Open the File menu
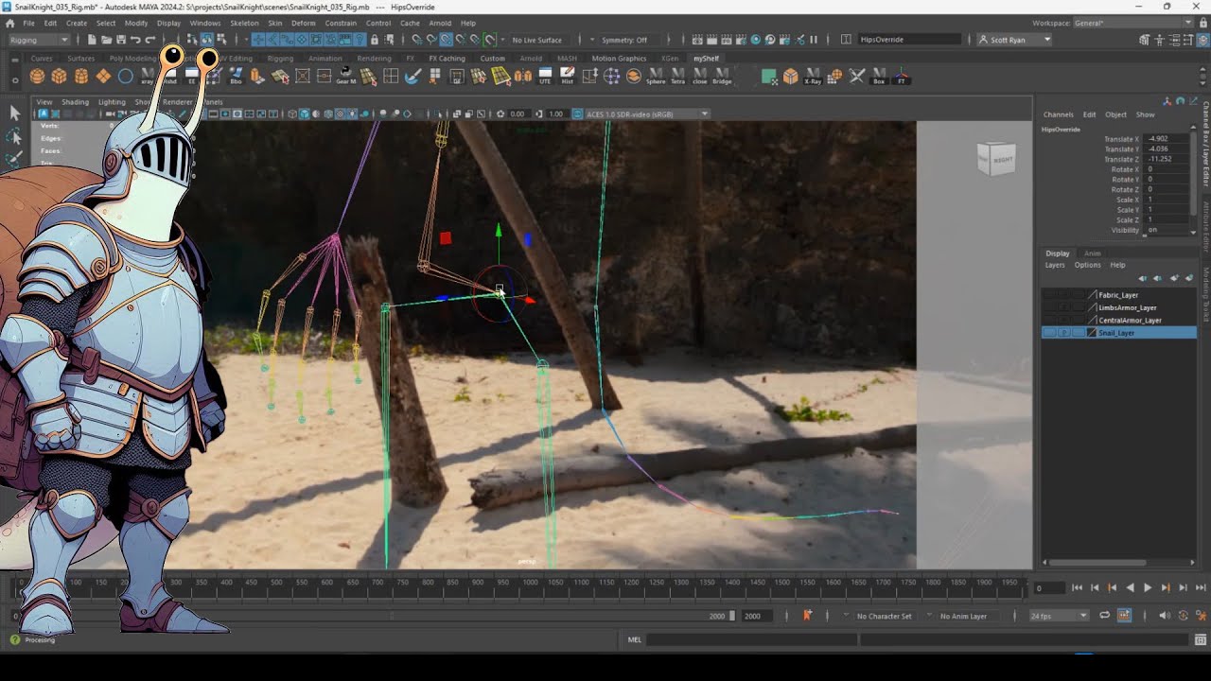This screenshot has width=1211, height=681. tap(28, 23)
